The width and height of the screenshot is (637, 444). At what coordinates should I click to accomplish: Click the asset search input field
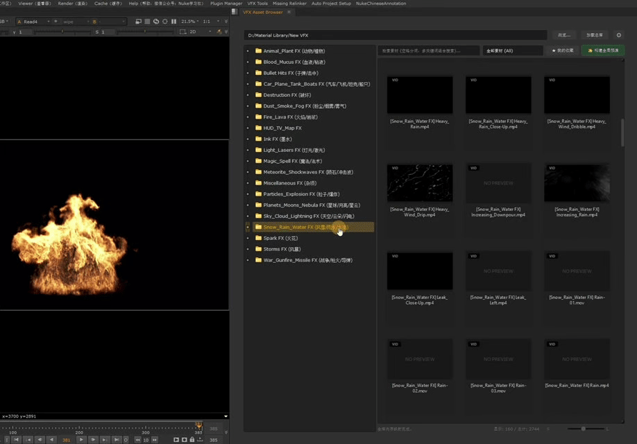[428, 51]
